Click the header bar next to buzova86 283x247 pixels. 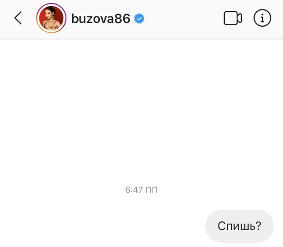pyautogui.click(x=183, y=18)
